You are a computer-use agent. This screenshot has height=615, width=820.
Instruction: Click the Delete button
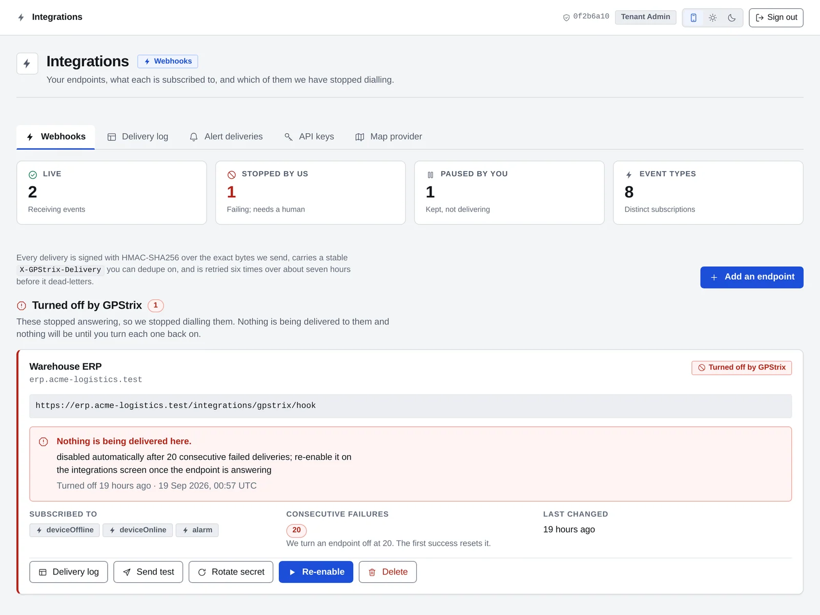388,572
